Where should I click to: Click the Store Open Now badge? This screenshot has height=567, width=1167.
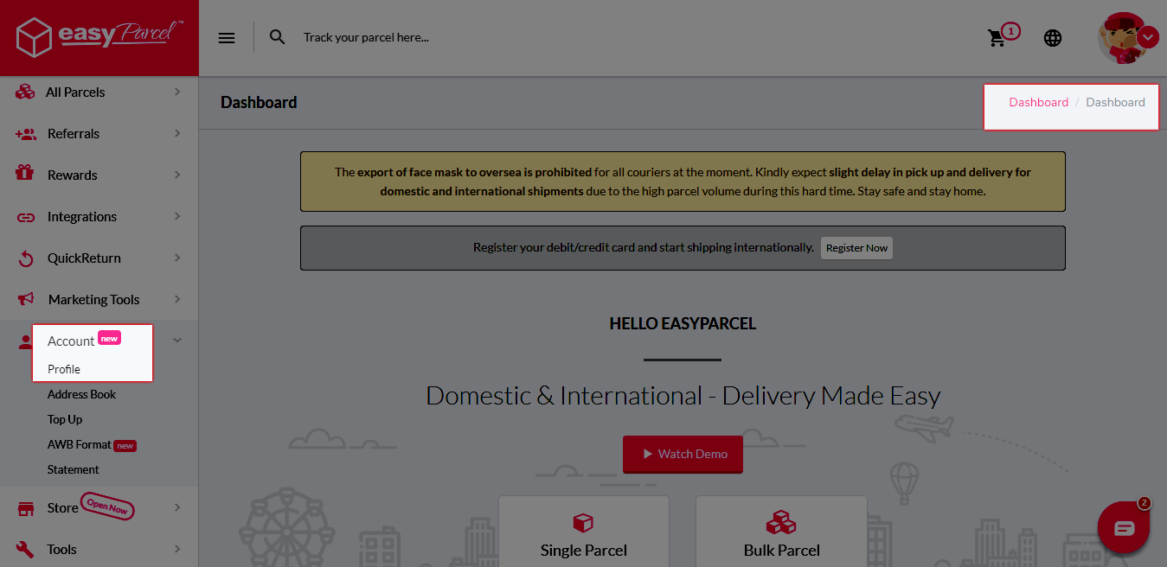coord(107,506)
